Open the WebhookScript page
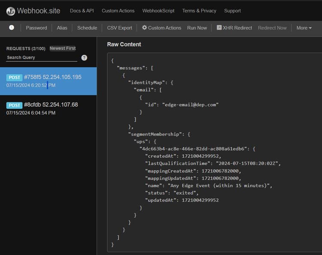322x255 pixels. (158, 11)
